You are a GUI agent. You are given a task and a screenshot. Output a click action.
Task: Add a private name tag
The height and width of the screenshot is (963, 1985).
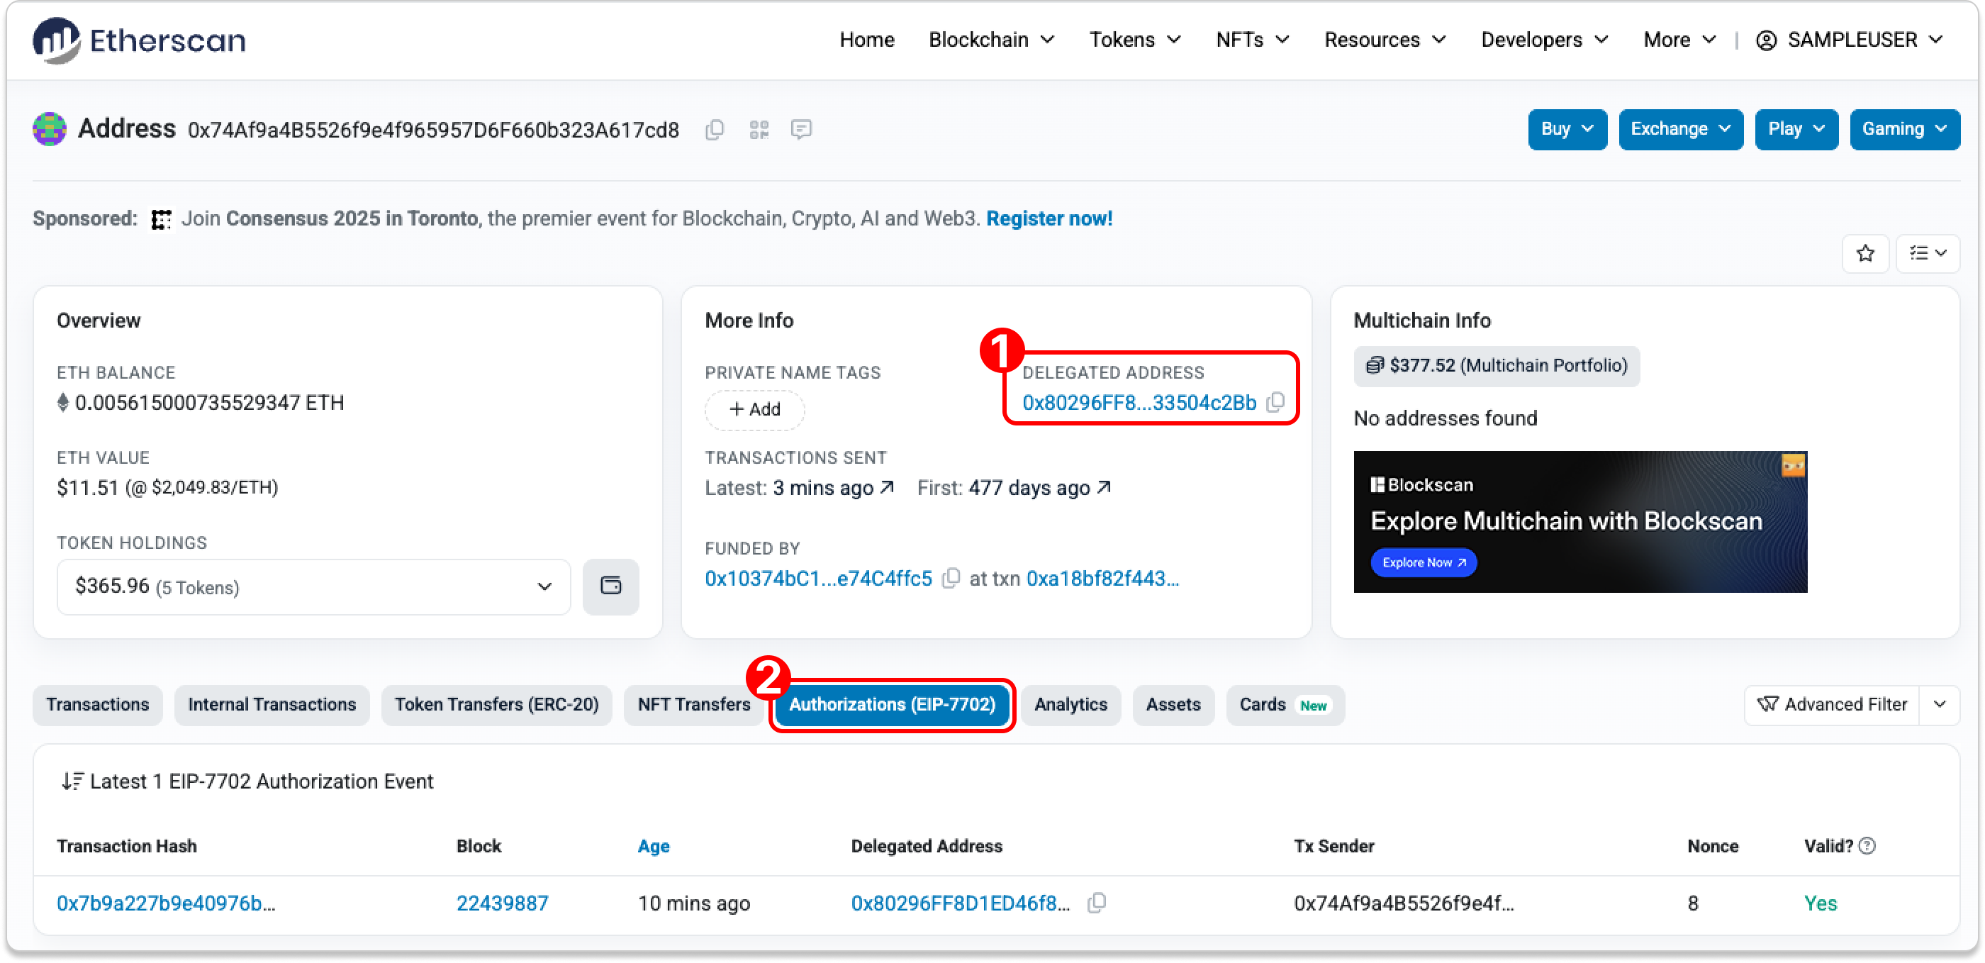click(754, 409)
